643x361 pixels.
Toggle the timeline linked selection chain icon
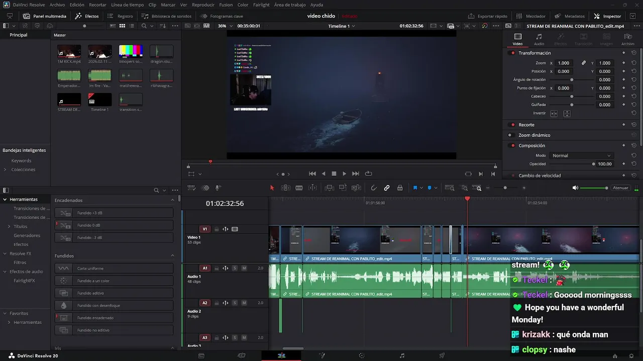387,188
